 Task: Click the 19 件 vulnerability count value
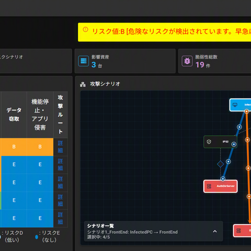pos(203,65)
